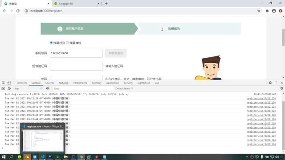Click the page vertical scrollbar thumb
285x160 pixels.
283,37
